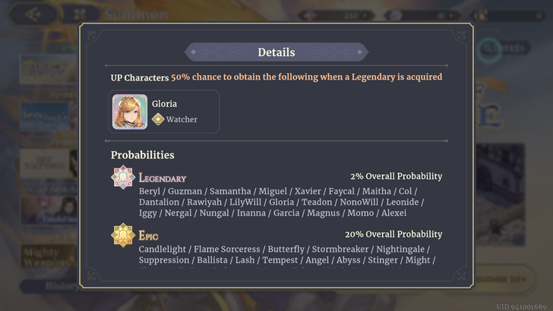Viewport: 553px width, 311px height.
Task: Click the Probabilities section heading
Action: coord(143,155)
